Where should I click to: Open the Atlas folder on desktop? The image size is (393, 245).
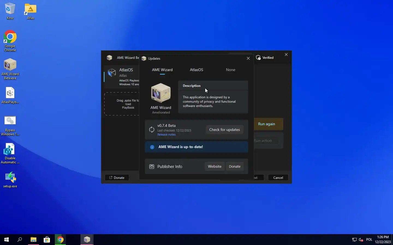[x=31, y=11]
